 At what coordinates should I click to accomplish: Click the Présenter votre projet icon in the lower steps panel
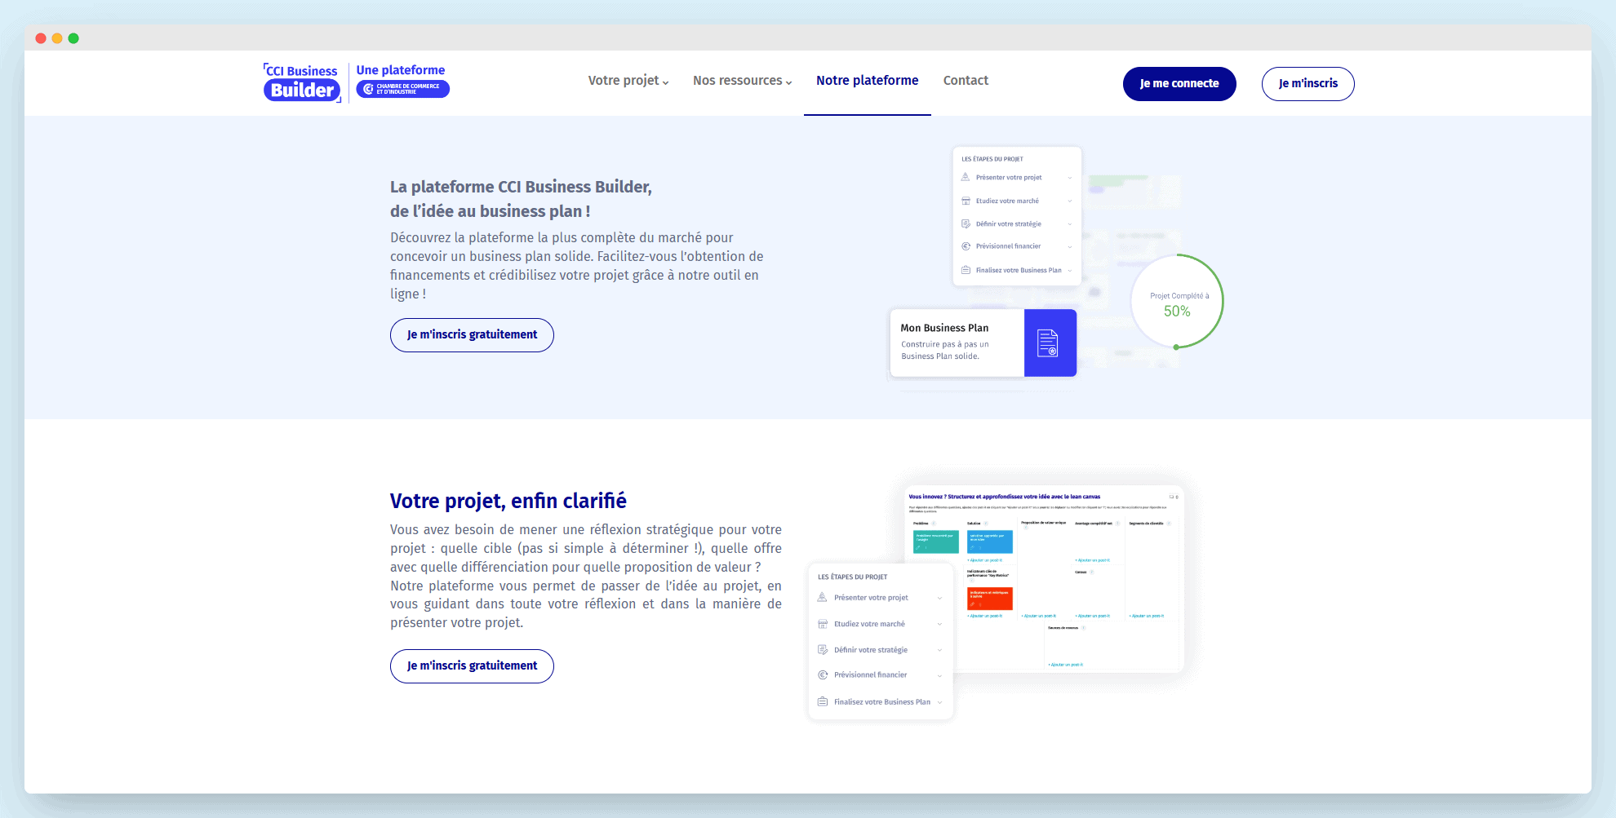tap(823, 598)
